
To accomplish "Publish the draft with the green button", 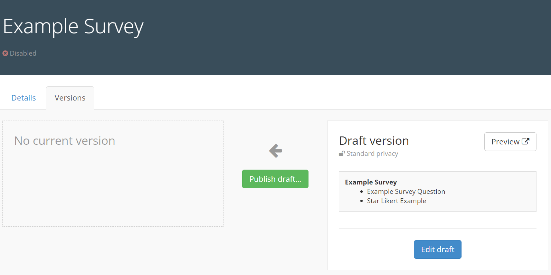I will [x=275, y=179].
